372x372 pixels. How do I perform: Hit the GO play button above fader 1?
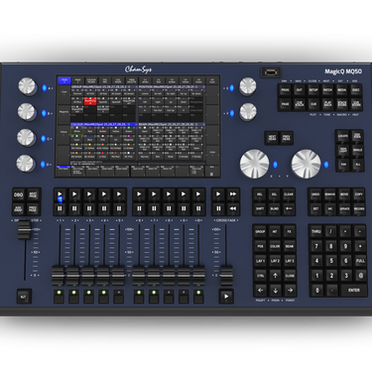pyautogui.click(x=60, y=194)
